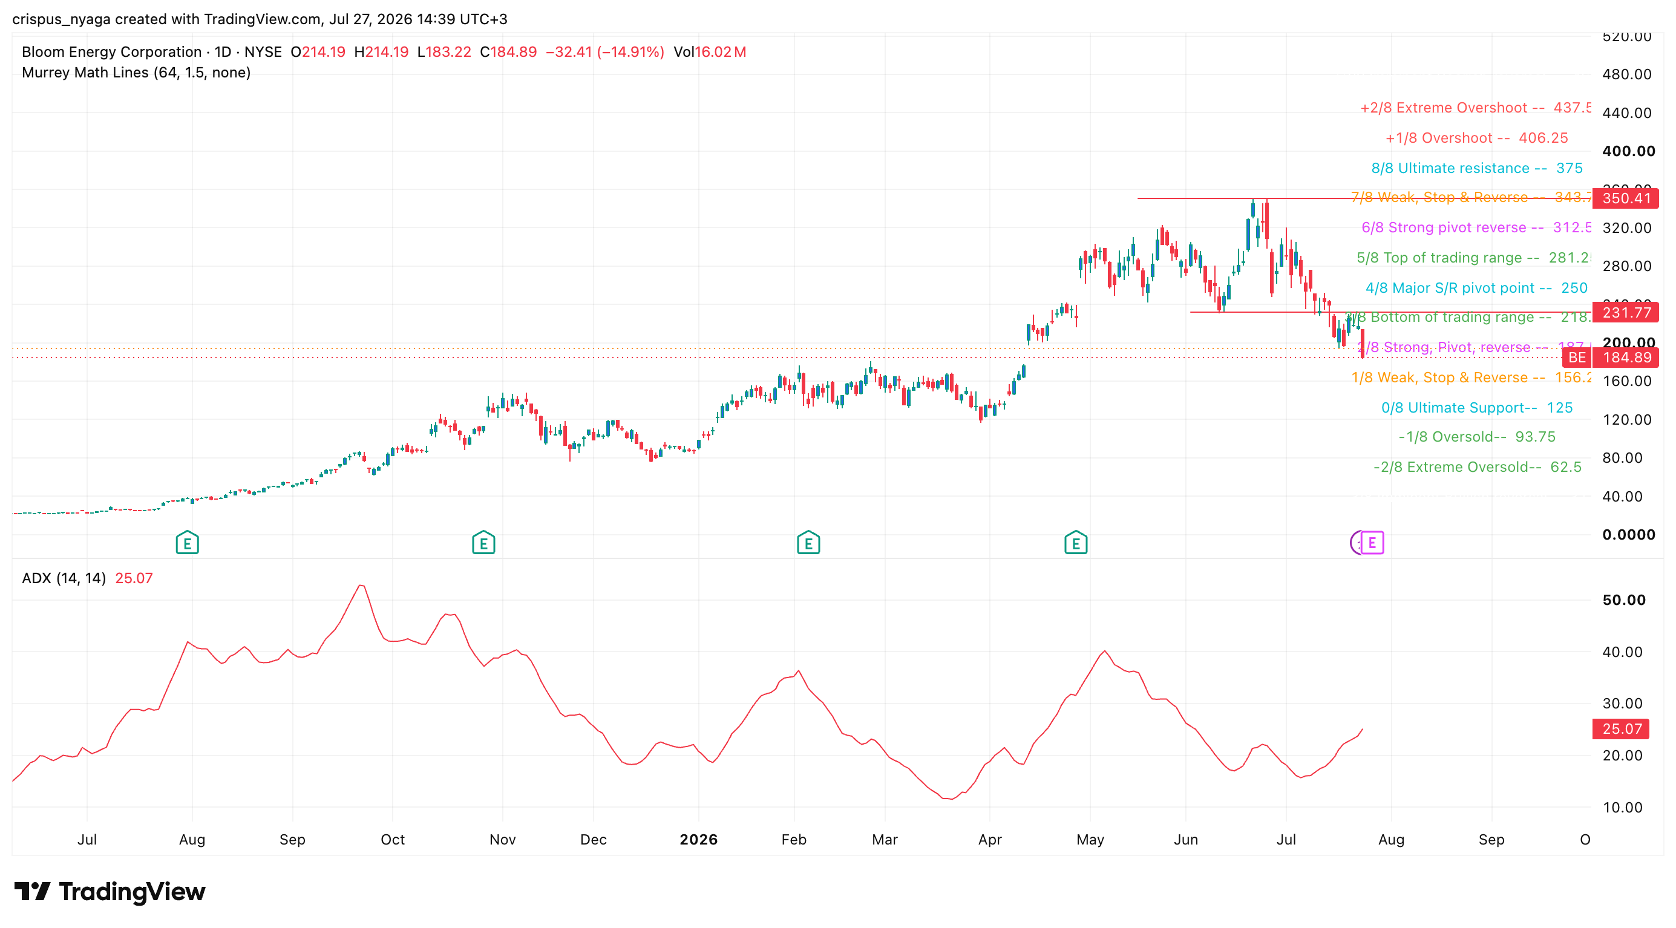Click the +2/8 Extreme Overshoot level label
The width and height of the screenshot is (1676, 928).
1475,108
